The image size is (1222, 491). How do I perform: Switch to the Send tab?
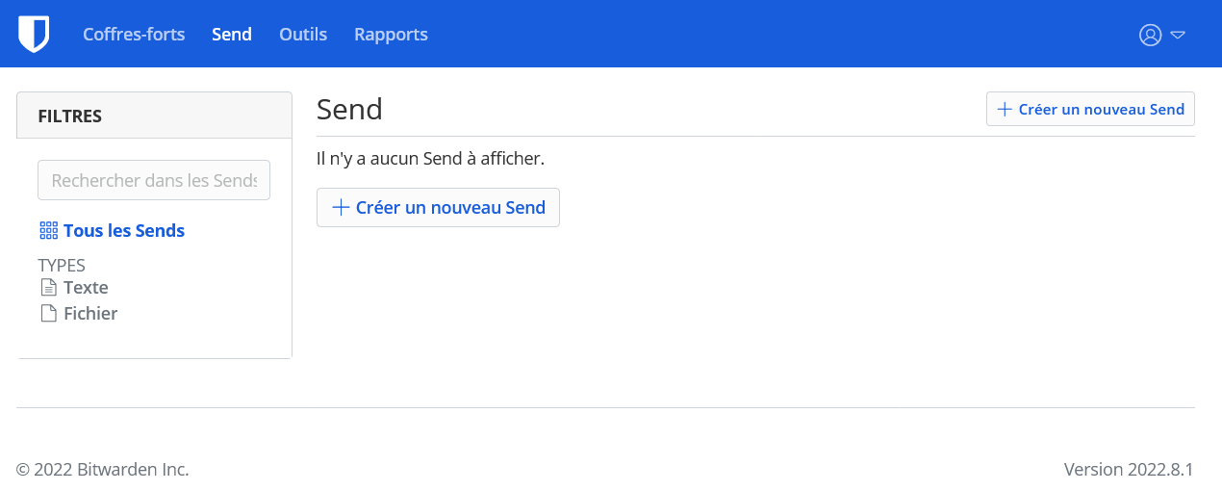[232, 35]
